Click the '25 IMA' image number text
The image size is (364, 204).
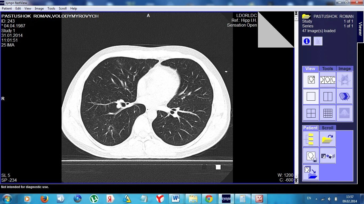pyautogui.click(x=8, y=45)
